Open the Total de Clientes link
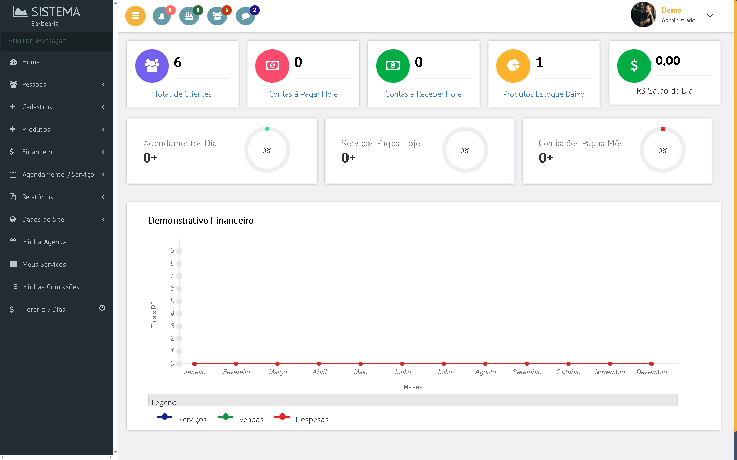 [x=183, y=94]
